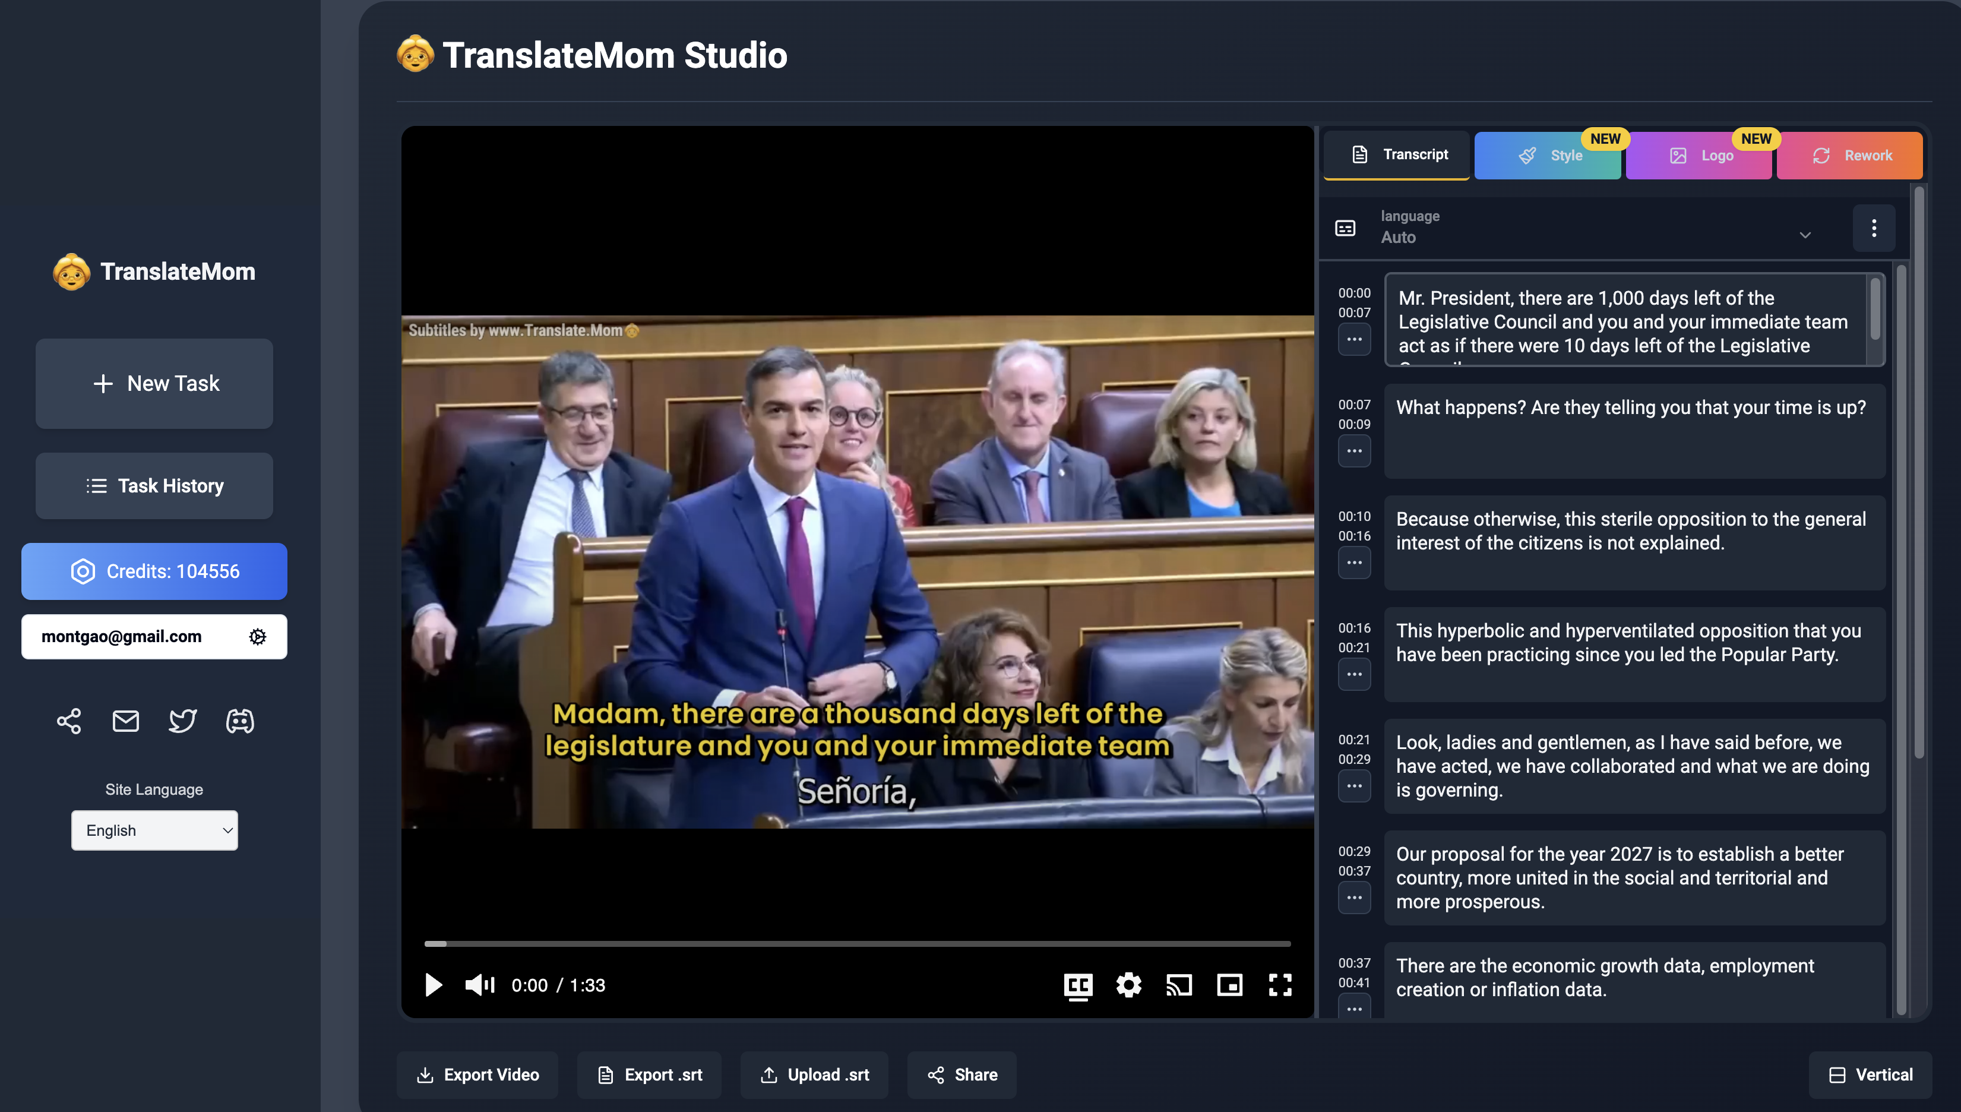1961x1112 pixels.
Task: Switch to the Style tab
Action: pyautogui.click(x=1547, y=155)
